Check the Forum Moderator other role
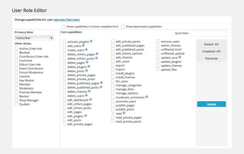244x154 pixels. click(16, 72)
